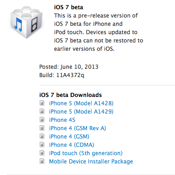Open Mobile Device Installer Package link

[91, 162]
